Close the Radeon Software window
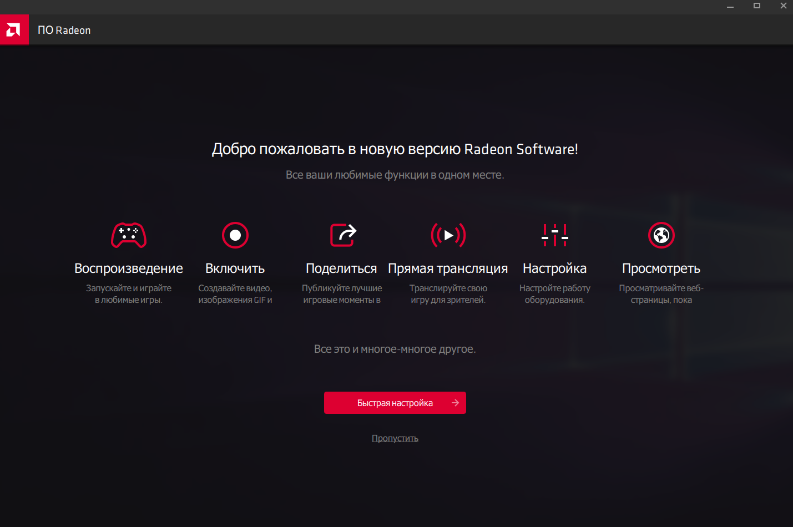 783,6
